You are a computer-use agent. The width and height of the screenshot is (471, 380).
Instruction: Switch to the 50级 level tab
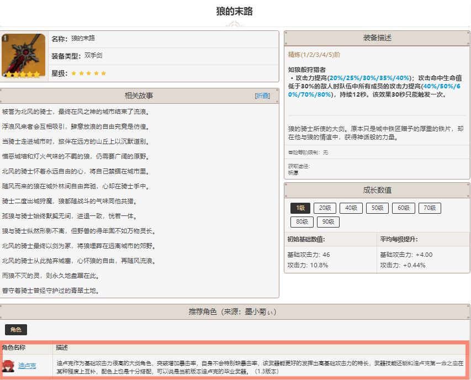tap(377, 208)
